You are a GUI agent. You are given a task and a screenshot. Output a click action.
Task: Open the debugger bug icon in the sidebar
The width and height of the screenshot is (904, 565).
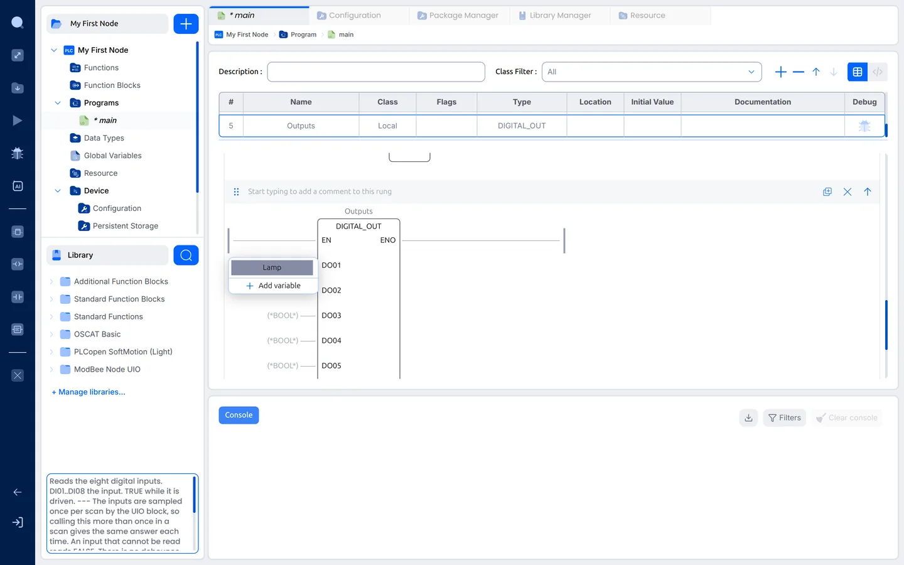(x=18, y=153)
